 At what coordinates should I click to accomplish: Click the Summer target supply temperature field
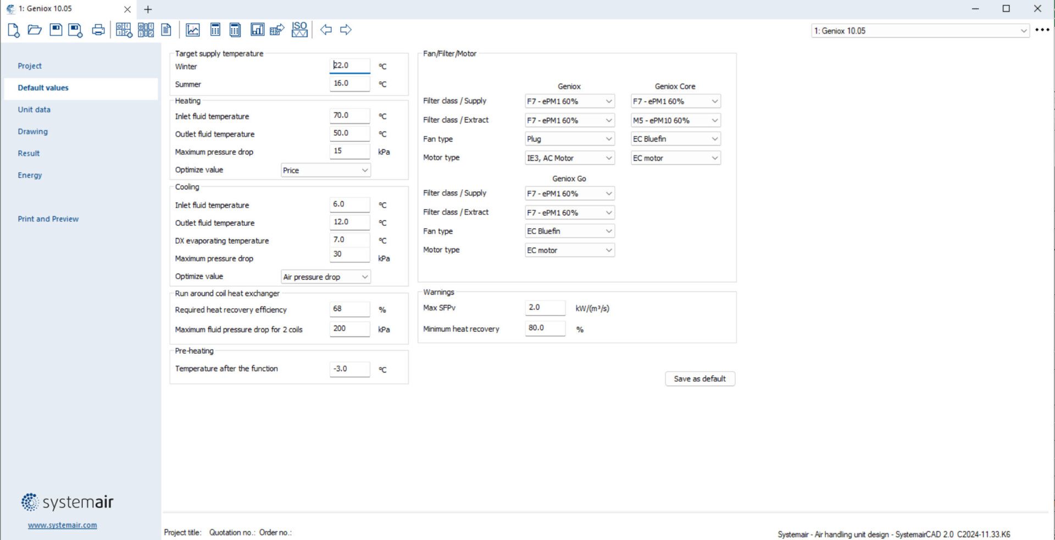[x=349, y=83]
